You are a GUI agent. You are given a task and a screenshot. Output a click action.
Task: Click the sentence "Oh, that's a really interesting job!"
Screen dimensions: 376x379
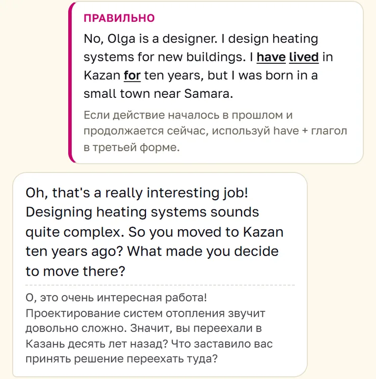(x=137, y=193)
